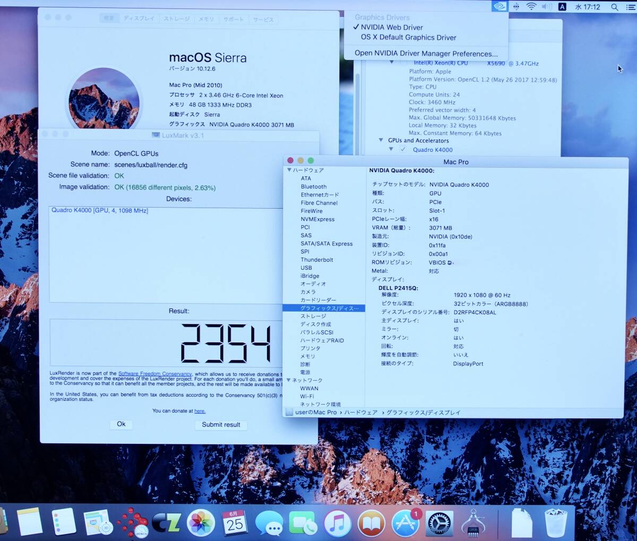Viewport: 637px width, 541px height.
Task: Open Notes app in the Dock
Action: coord(29,521)
